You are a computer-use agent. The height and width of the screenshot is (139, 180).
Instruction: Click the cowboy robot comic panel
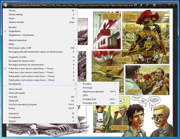click(x=146, y=37)
